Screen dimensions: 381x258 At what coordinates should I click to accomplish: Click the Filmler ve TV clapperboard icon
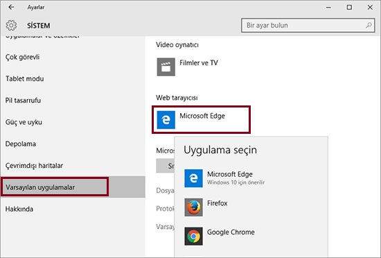[166, 67]
